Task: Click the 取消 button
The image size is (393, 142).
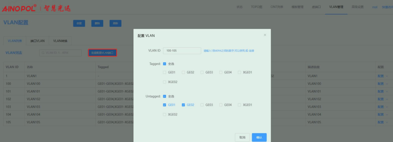Action: [x=242, y=137]
